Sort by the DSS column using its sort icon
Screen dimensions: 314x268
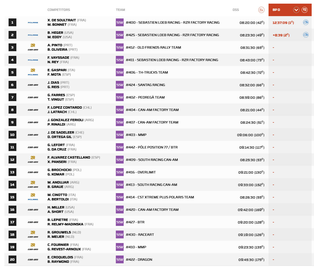[x=261, y=10]
